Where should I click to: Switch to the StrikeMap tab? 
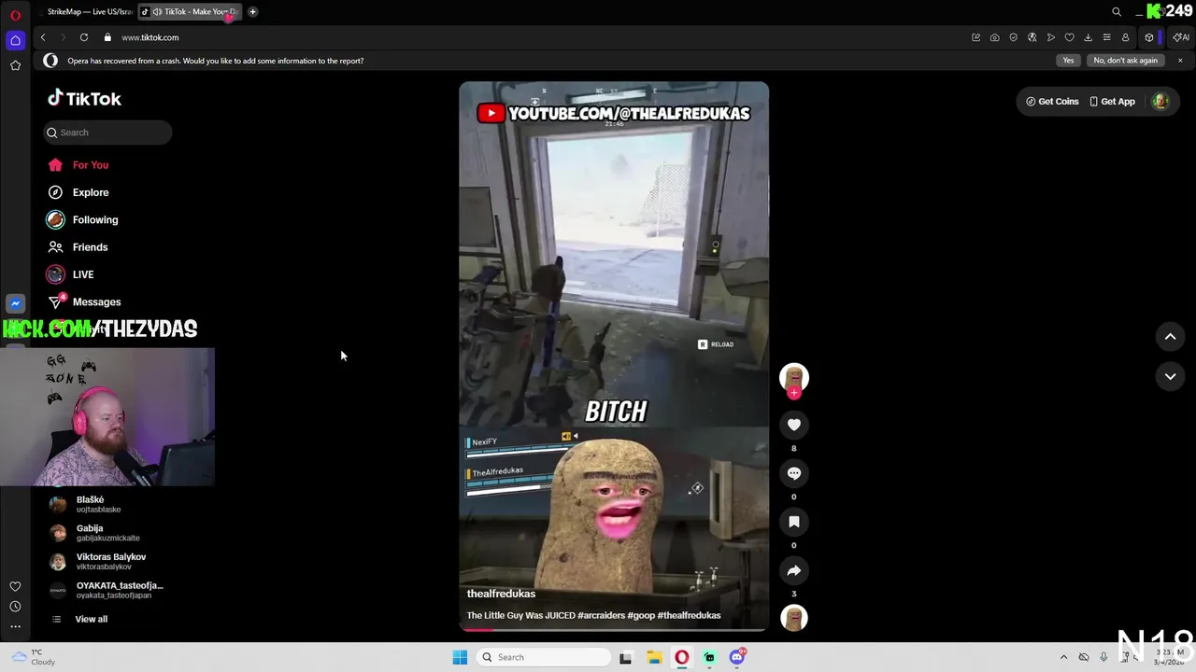pos(90,11)
